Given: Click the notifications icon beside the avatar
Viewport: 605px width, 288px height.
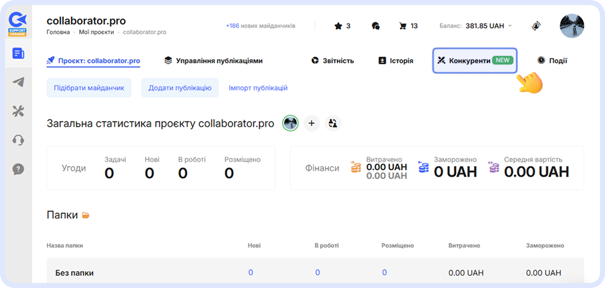Looking at the screenshot, I should 536,26.
